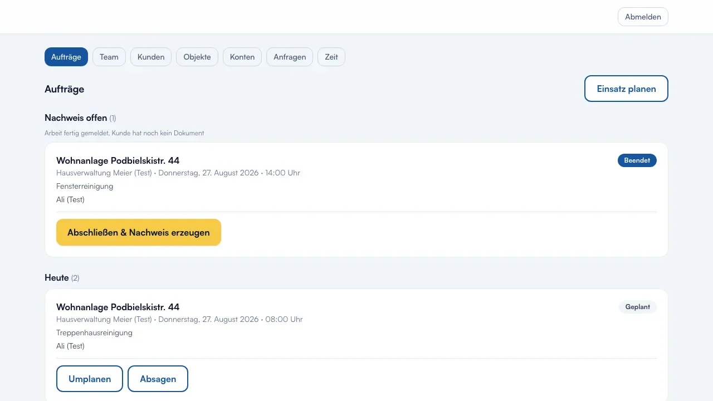Click the "Aufträge" page heading
The width and height of the screenshot is (713, 401).
pyautogui.click(x=65, y=89)
